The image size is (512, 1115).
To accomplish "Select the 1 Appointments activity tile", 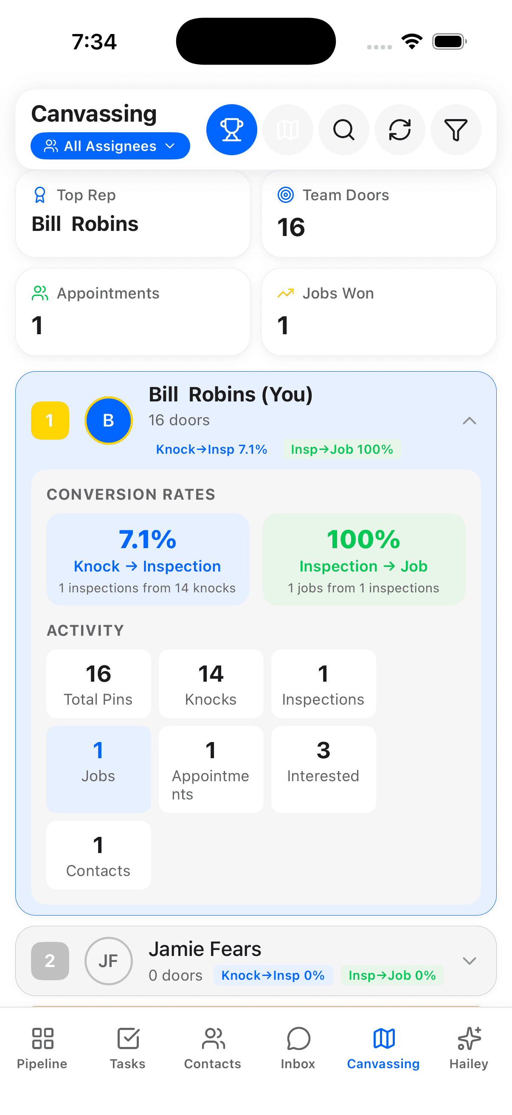I will coord(211,770).
